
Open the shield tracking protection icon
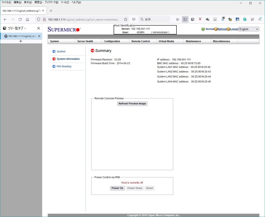coord(39,19)
